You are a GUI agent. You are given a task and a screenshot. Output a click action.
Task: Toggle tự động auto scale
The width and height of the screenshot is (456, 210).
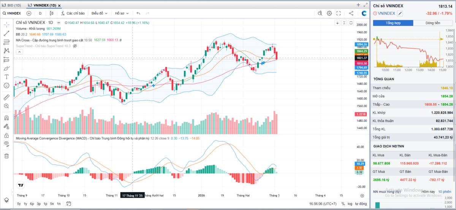[361, 204]
